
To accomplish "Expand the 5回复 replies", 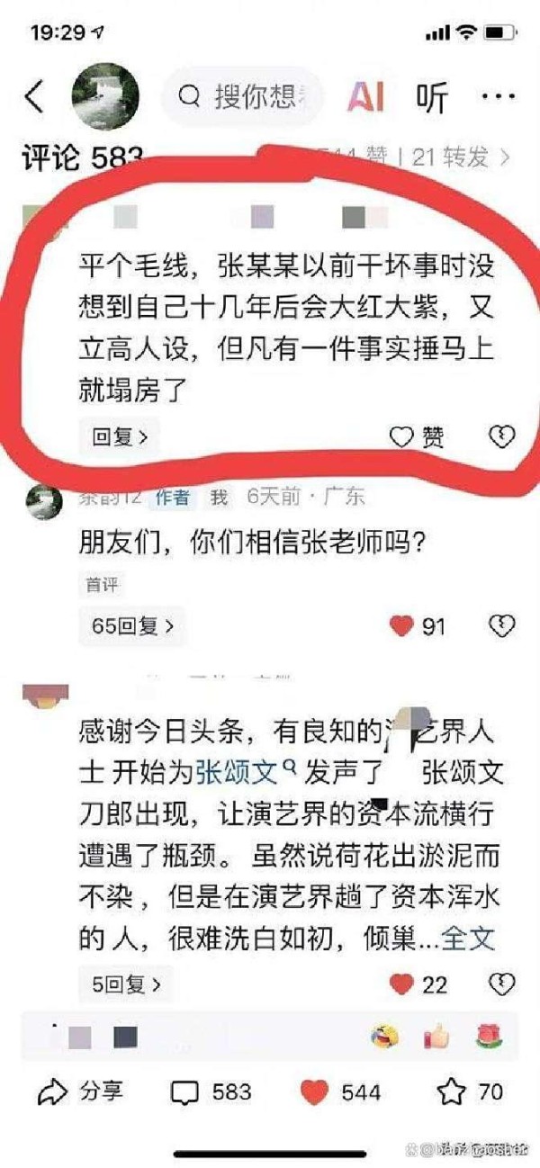I will point(126,985).
